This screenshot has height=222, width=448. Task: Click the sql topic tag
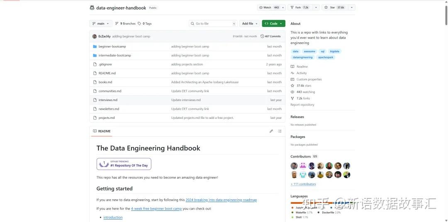pyautogui.click(x=323, y=51)
